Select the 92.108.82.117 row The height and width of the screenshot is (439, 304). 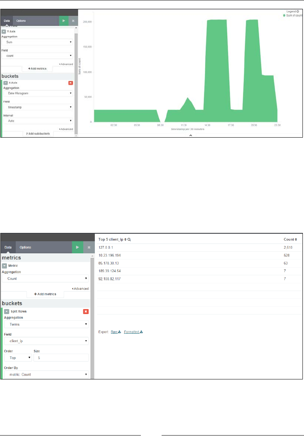click(200, 279)
